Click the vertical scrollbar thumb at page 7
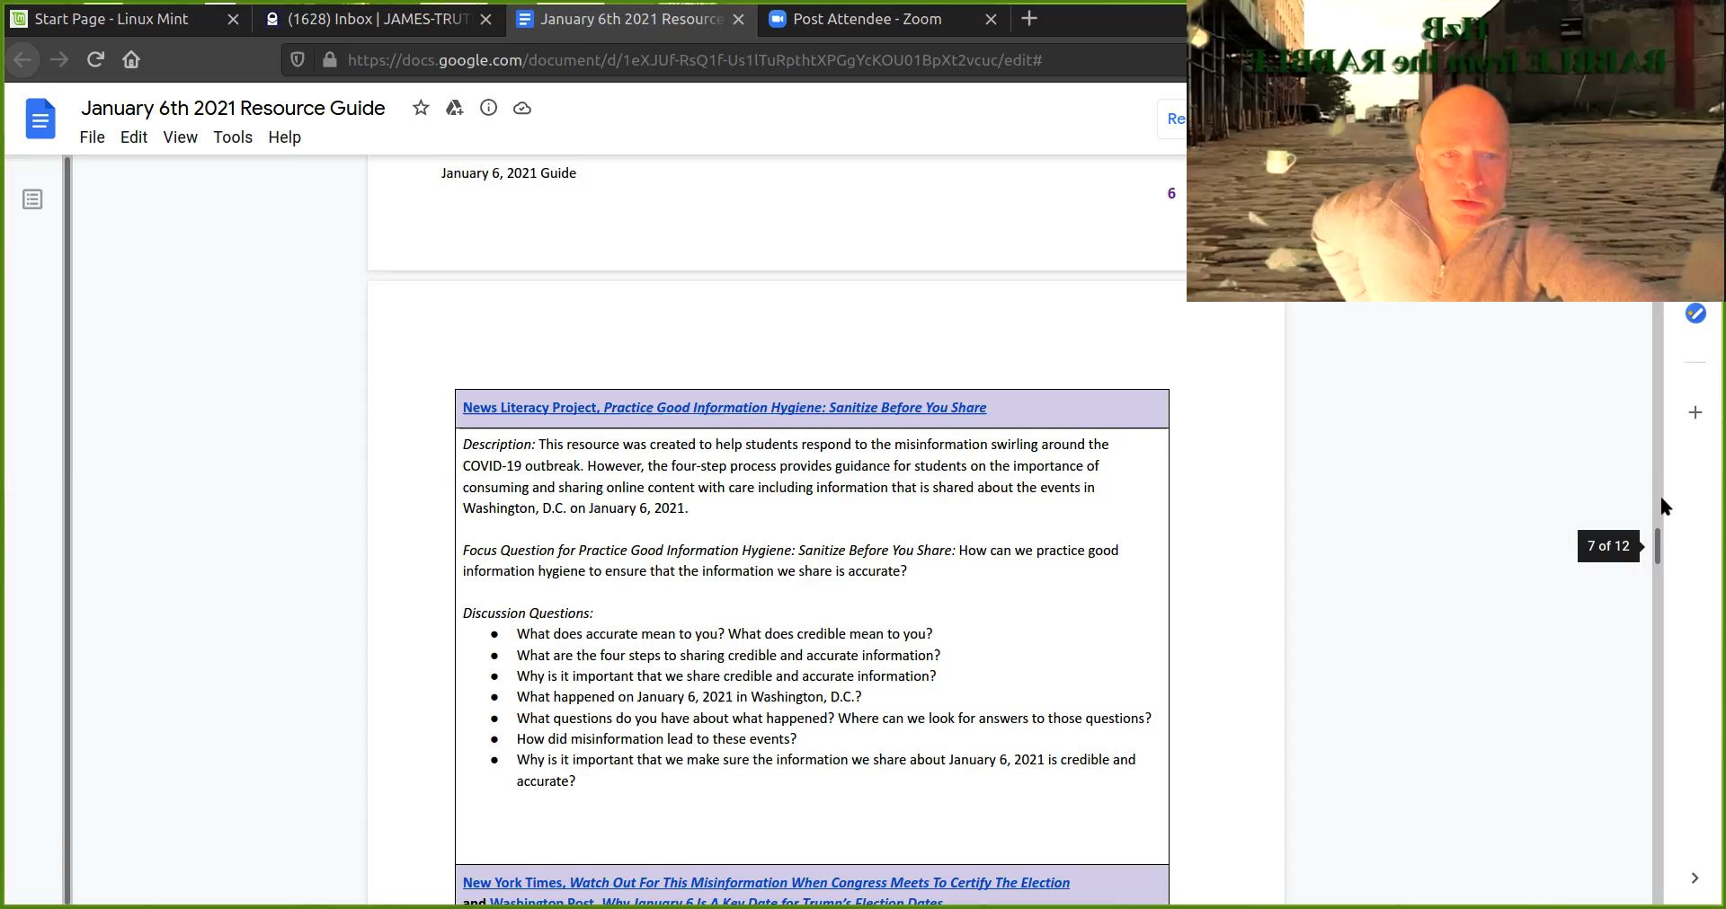1726x909 pixels. (x=1658, y=546)
